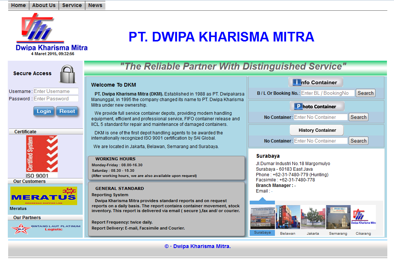Click the Semarang tab label
Image resolution: width=394 pixels, height=261 pixels.
tap(338, 234)
